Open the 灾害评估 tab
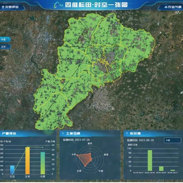 (12, 6)
